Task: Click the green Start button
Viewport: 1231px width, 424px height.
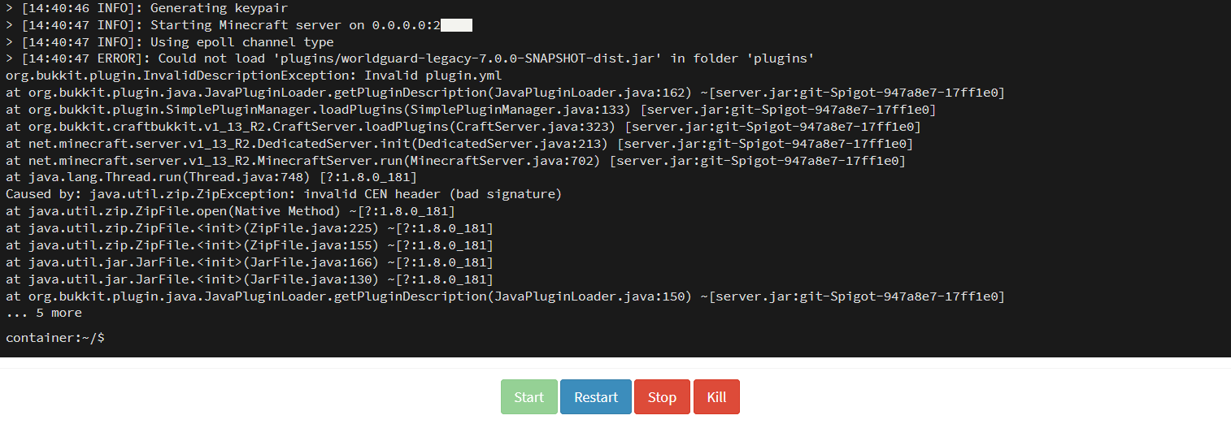Action: (529, 397)
